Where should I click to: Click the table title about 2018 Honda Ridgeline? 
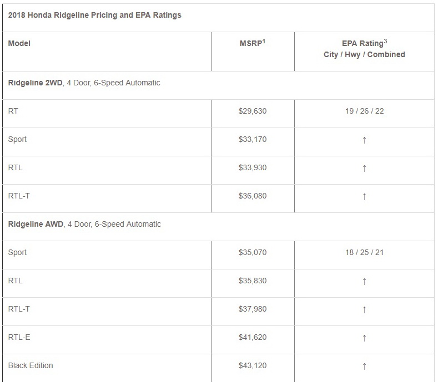tap(94, 15)
